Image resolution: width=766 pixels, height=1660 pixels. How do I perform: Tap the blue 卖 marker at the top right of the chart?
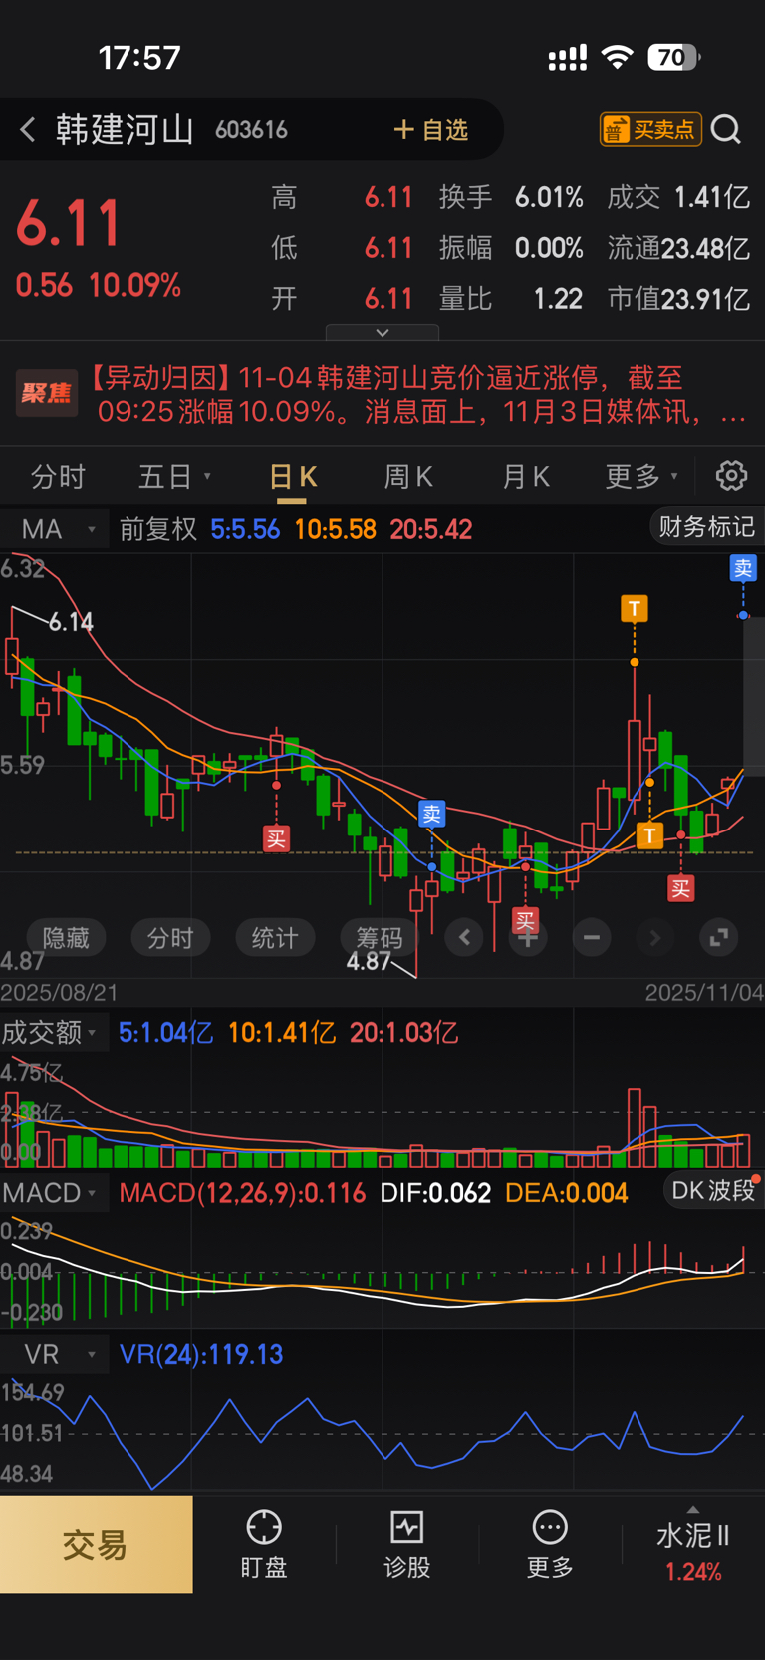(x=743, y=568)
